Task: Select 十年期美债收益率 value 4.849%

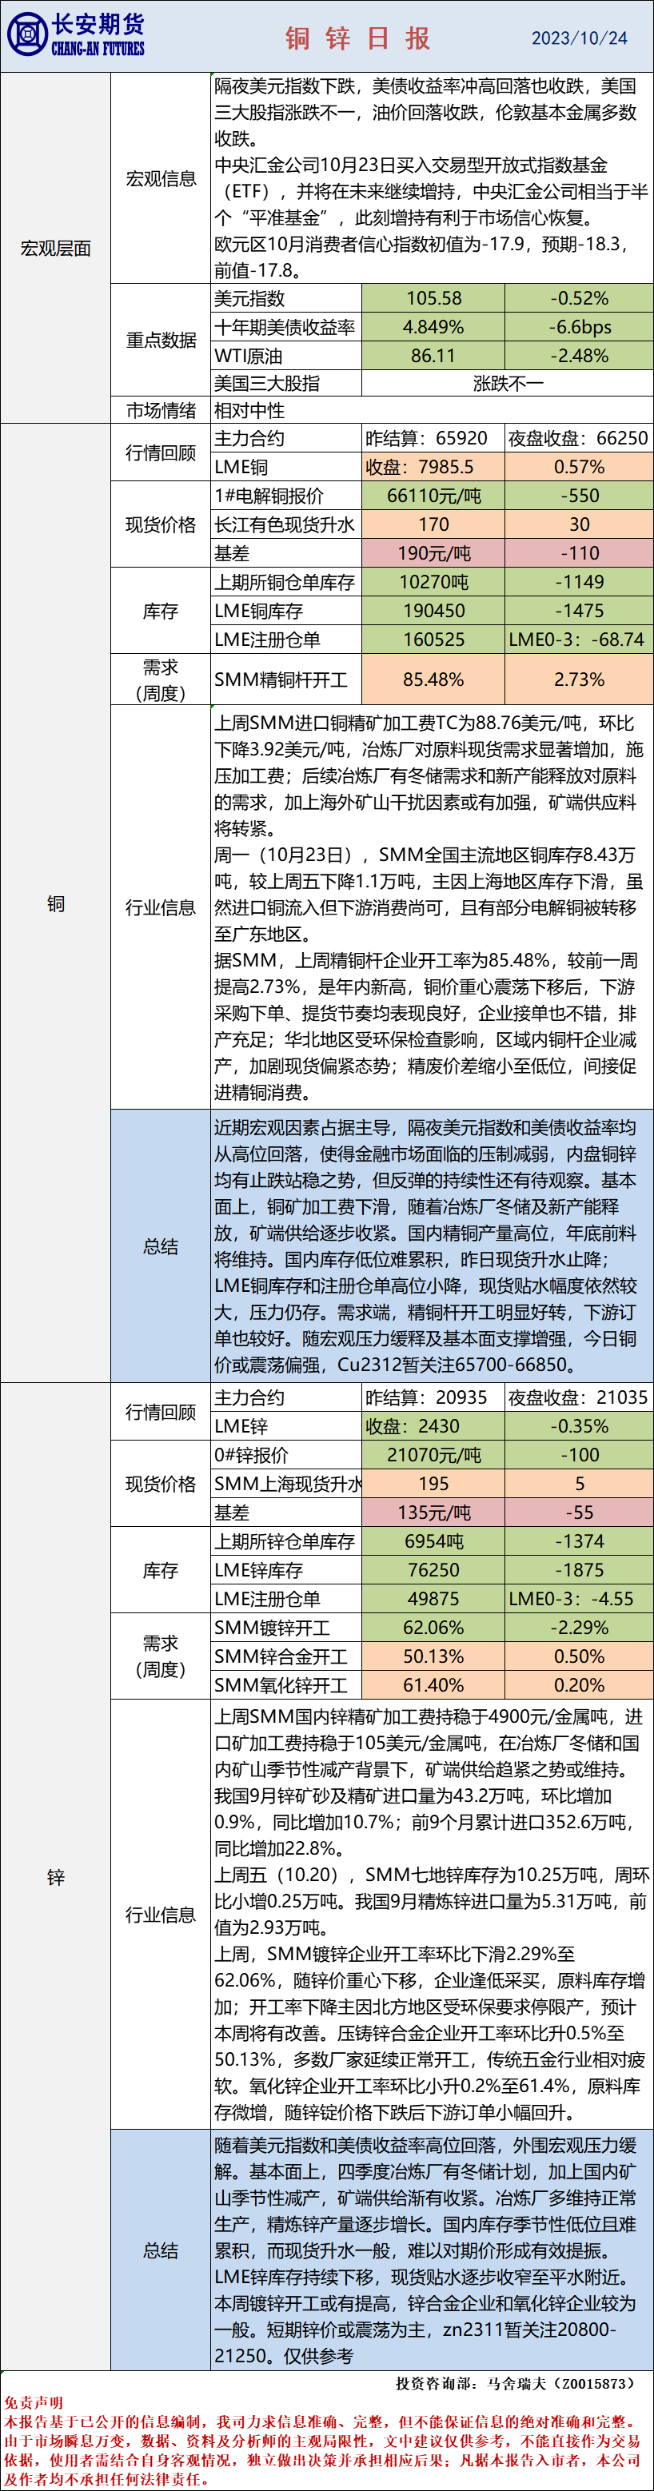Action: (433, 327)
